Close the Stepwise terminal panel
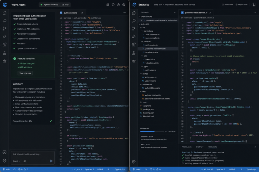Viewport: 259px width, 172px height. 255,147
